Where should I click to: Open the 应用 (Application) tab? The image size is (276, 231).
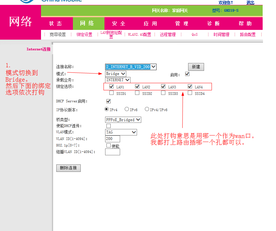[x=150, y=23]
